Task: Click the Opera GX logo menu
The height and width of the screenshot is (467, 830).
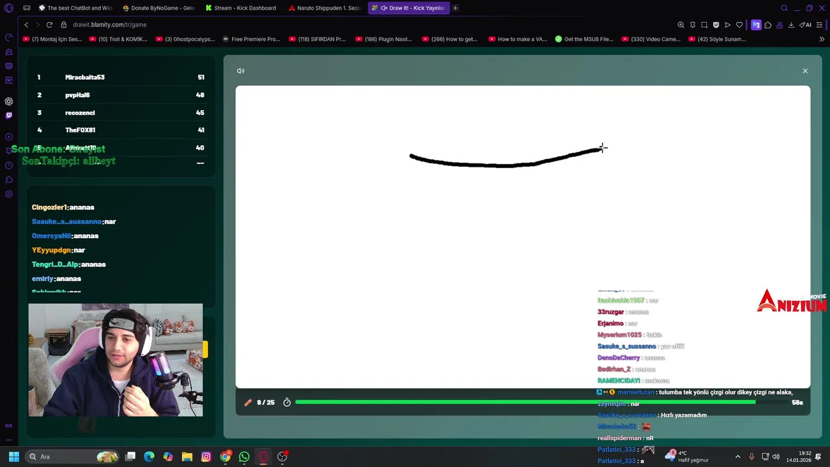Action: 9,8
